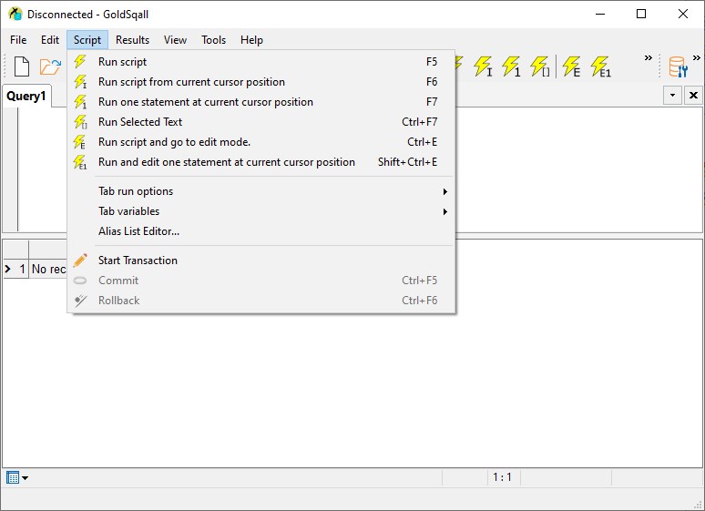Click toolbar Run selected text lightning icon
Image resolution: width=705 pixels, height=511 pixels.
coord(539,66)
